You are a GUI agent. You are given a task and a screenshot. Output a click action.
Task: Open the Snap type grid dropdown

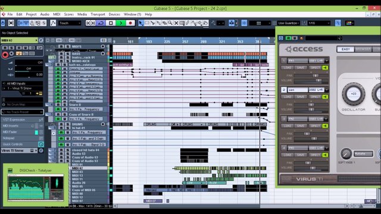[260, 23]
